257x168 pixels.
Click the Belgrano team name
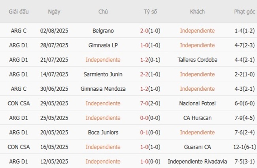point(103,31)
